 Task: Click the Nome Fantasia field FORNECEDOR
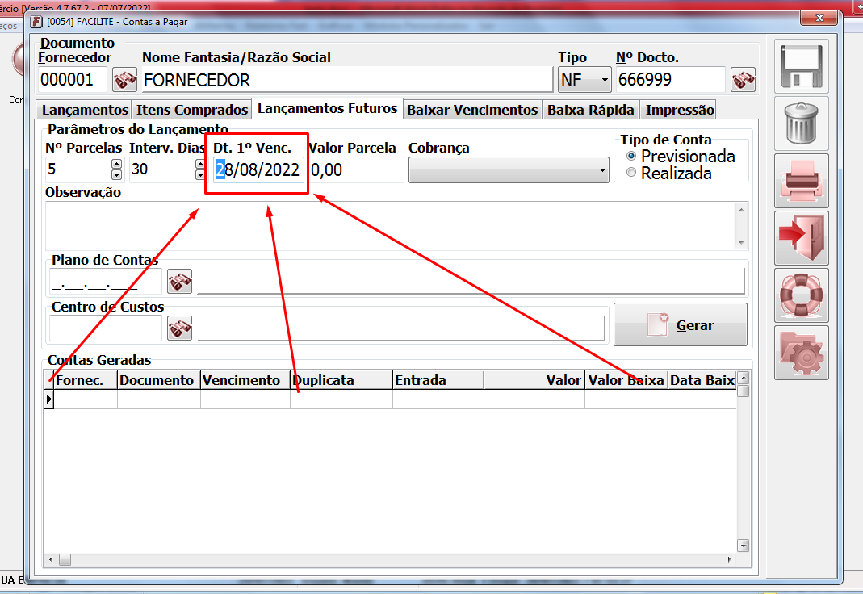[347, 80]
